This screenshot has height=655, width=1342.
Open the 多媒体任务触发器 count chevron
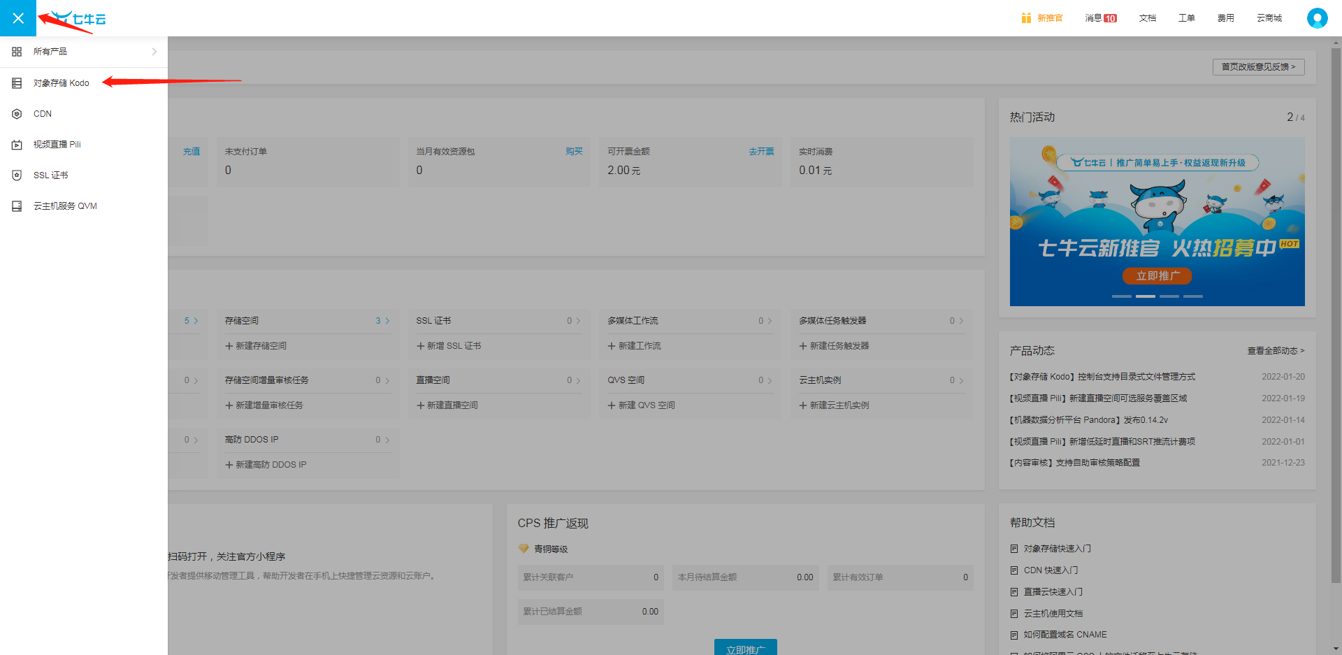[x=961, y=321]
